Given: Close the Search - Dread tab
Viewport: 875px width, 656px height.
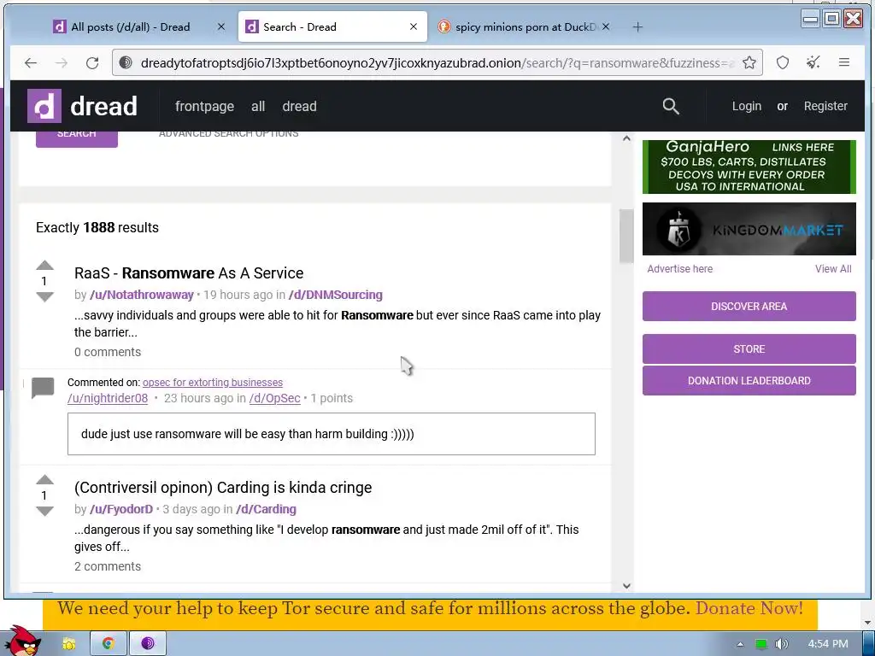Looking at the screenshot, I should pos(414,26).
